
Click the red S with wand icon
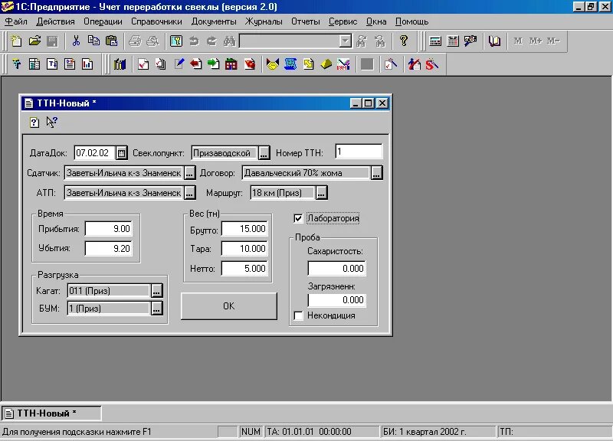point(432,64)
